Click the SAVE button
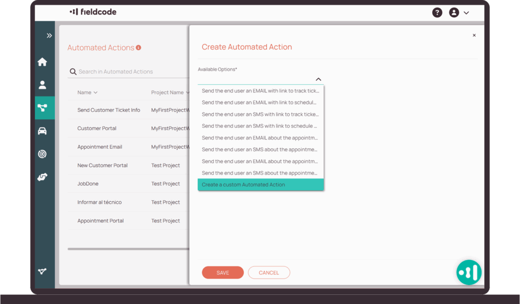 point(222,273)
